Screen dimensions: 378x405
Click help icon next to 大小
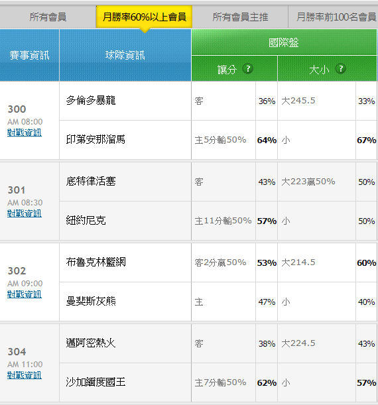tap(341, 69)
